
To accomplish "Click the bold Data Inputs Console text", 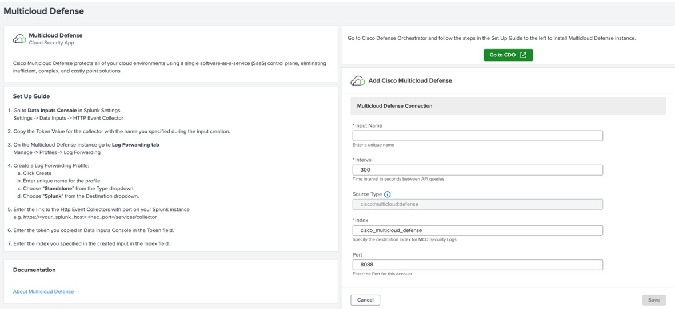I will pyautogui.click(x=52, y=111).
